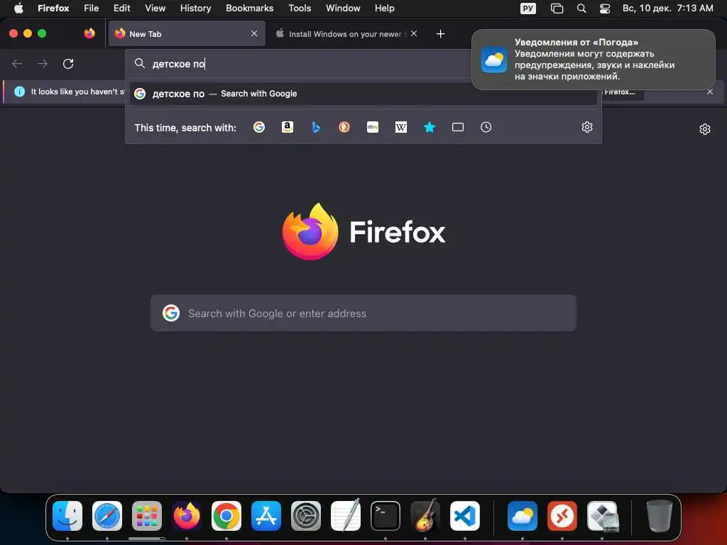Open GarageBand from the Dock

point(425,515)
